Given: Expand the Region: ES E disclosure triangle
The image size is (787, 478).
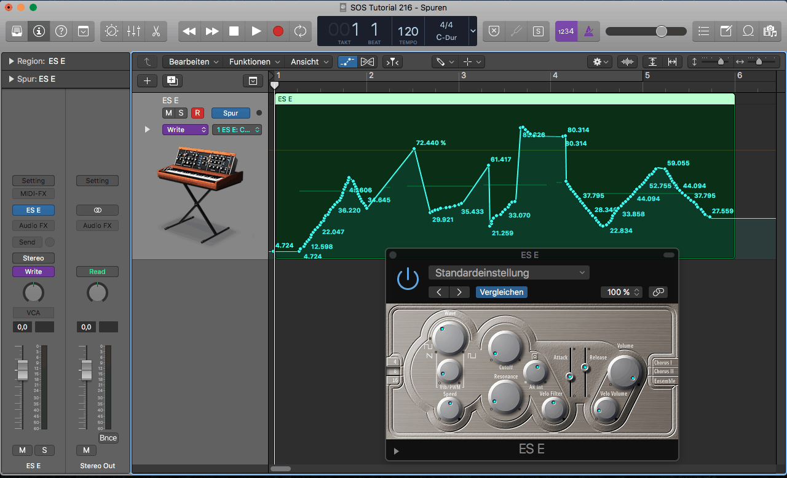Looking at the screenshot, I should point(12,61).
